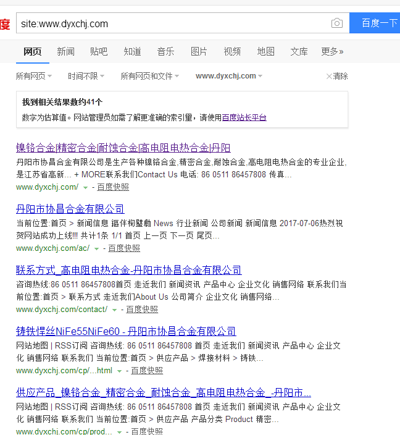Open the 贴吧 tab
Image resolution: width=400 pixels, height=435 pixels.
tap(99, 52)
